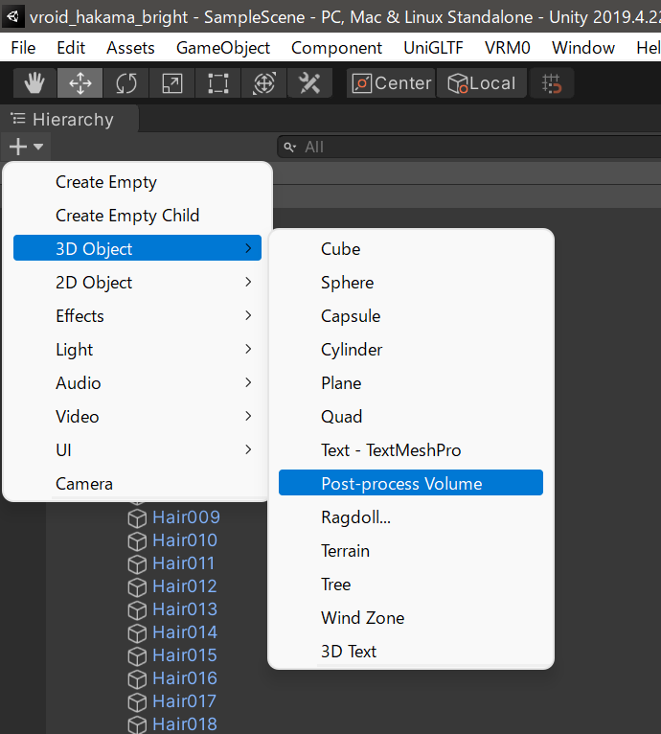Screen dimensions: 661x734
Task: Create a Sphere
Action: pyautogui.click(x=411, y=283)
